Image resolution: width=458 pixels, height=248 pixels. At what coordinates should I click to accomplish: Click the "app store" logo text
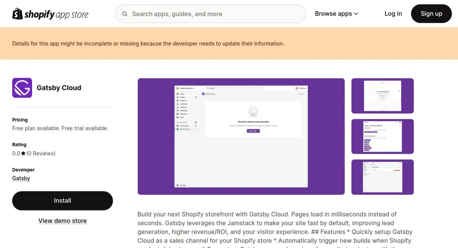72,15
